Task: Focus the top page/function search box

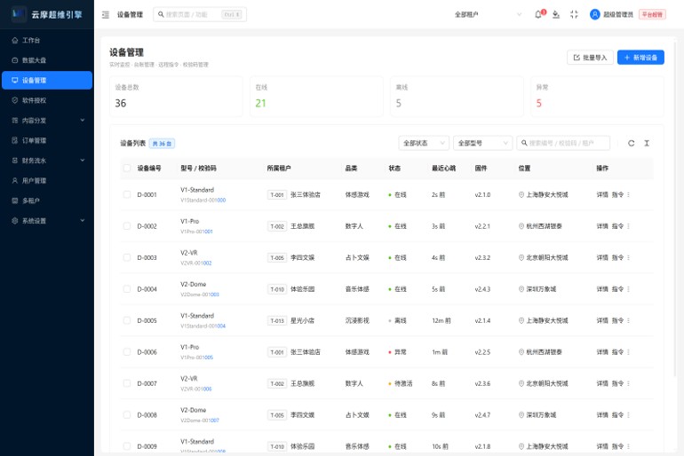Action: coord(200,14)
